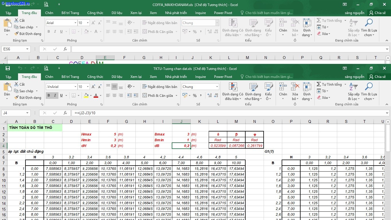Switch to Công thức tab in TKTU window
The image size is (391, 220).
coord(95,77)
